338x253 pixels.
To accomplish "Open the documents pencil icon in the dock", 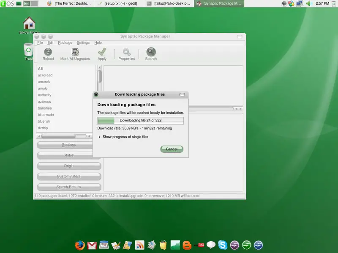I will point(116,245).
